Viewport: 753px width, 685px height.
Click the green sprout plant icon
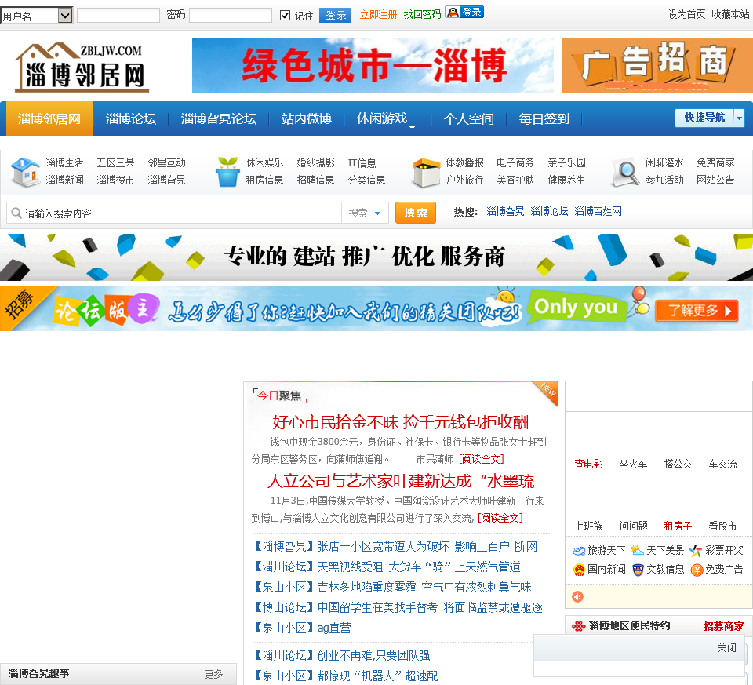coord(227,172)
